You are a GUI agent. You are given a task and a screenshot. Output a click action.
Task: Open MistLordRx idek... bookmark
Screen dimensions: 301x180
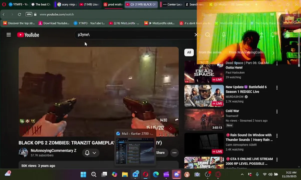[x=159, y=23]
